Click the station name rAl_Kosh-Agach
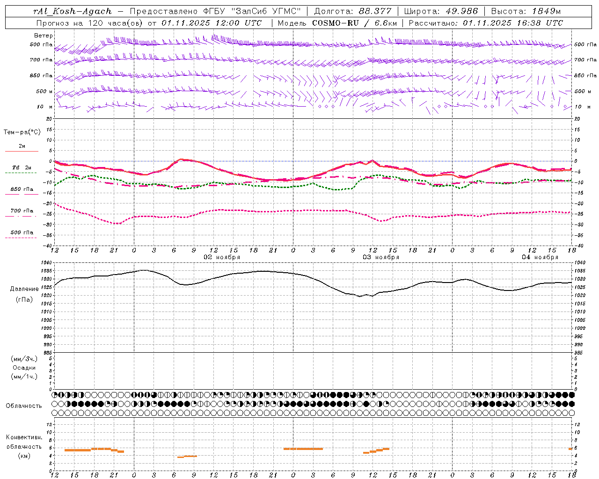Viewport: 599px width, 479px height. pyautogui.click(x=73, y=11)
